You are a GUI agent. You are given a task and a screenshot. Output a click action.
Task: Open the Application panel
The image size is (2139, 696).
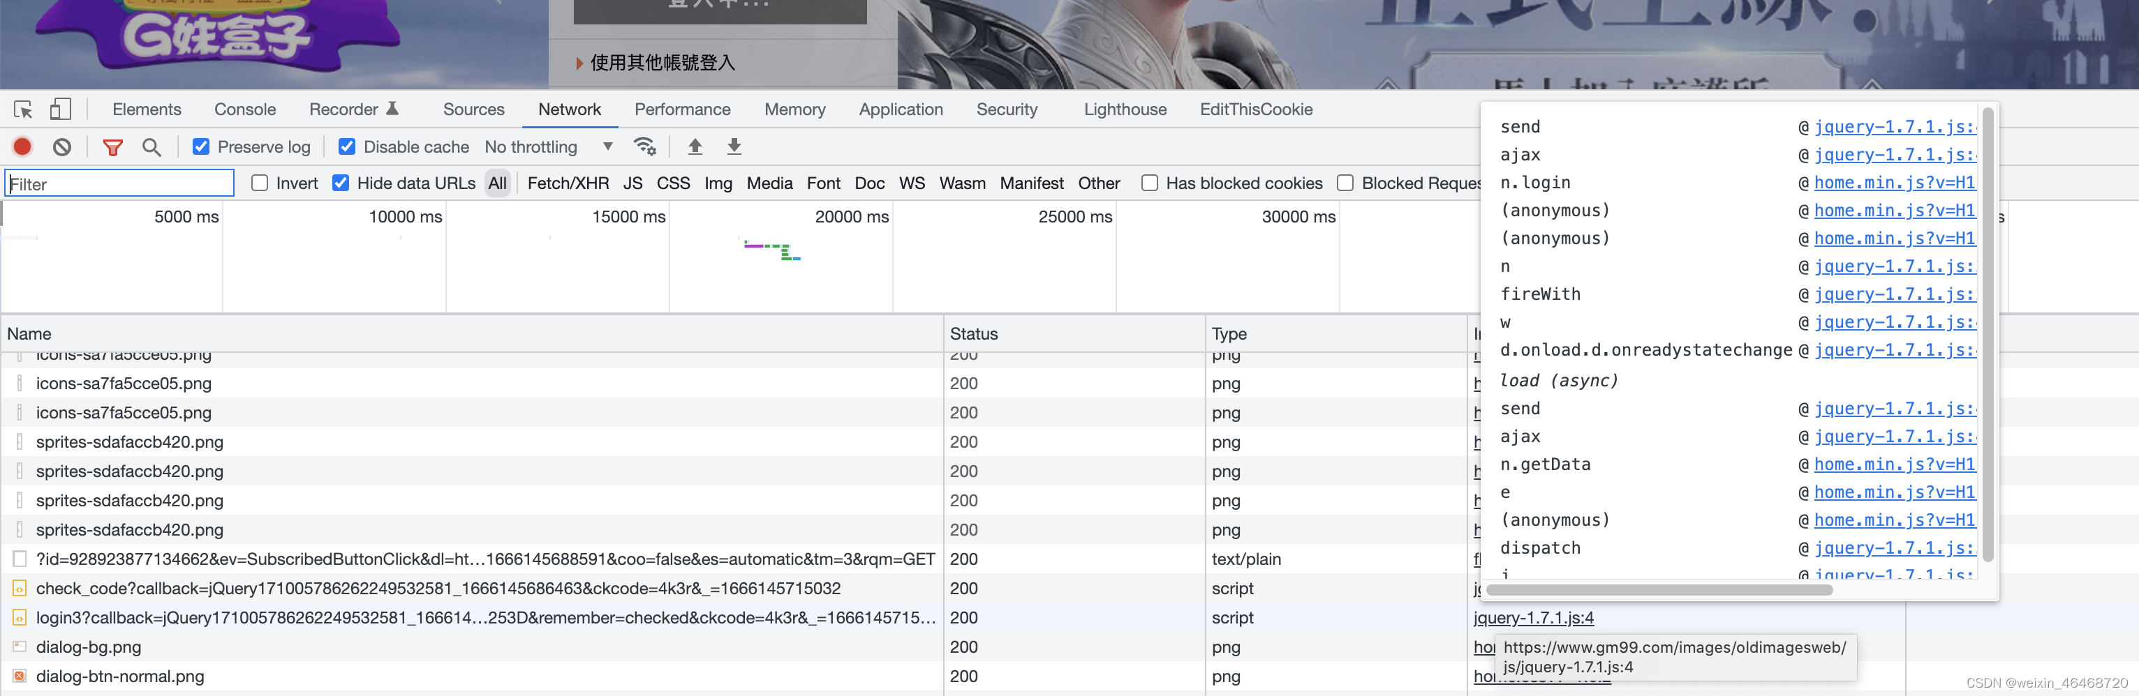[900, 109]
